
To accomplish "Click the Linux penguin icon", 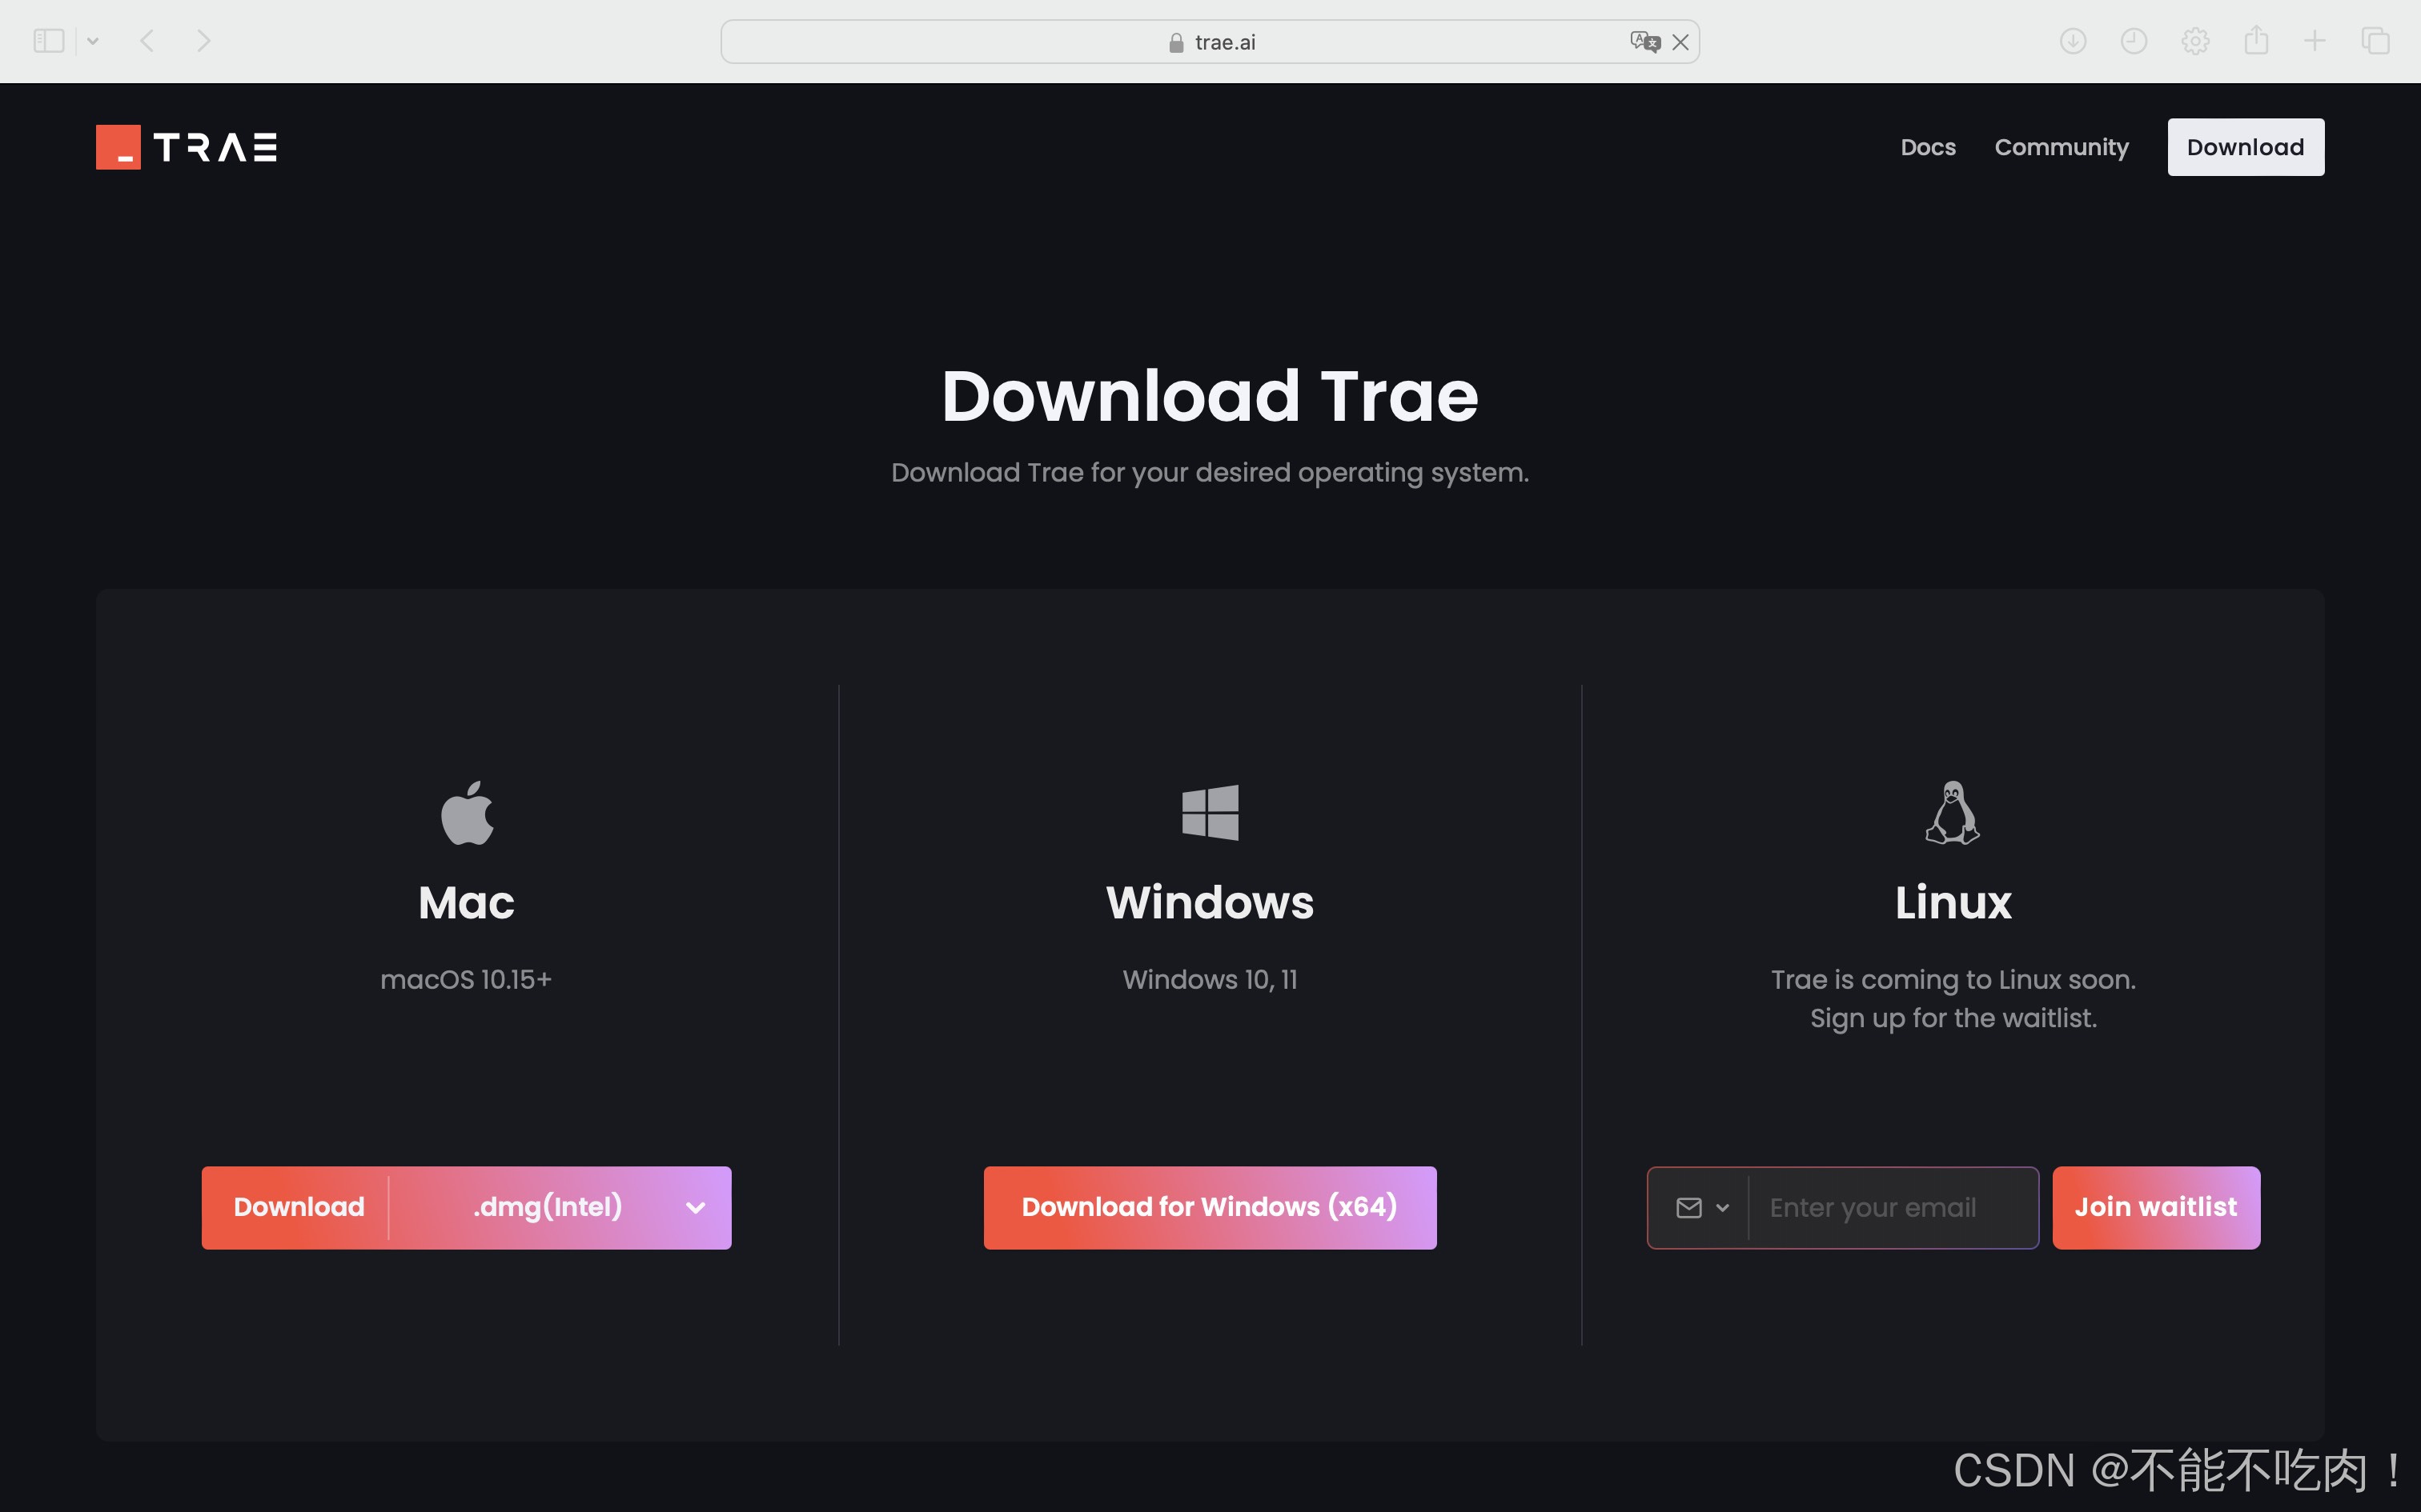I will click(1952, 812).
